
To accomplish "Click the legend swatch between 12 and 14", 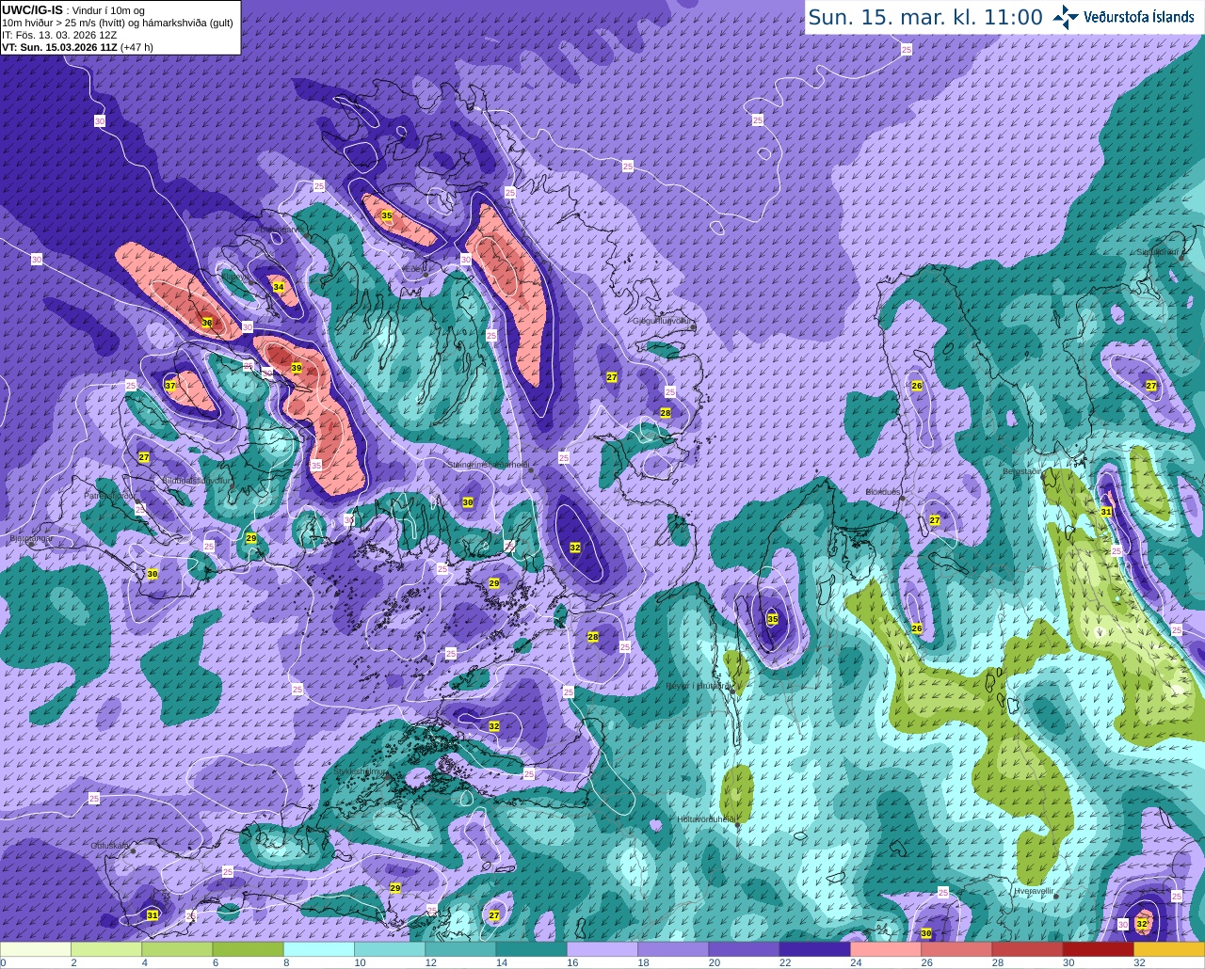I will (x=460, y=949).
